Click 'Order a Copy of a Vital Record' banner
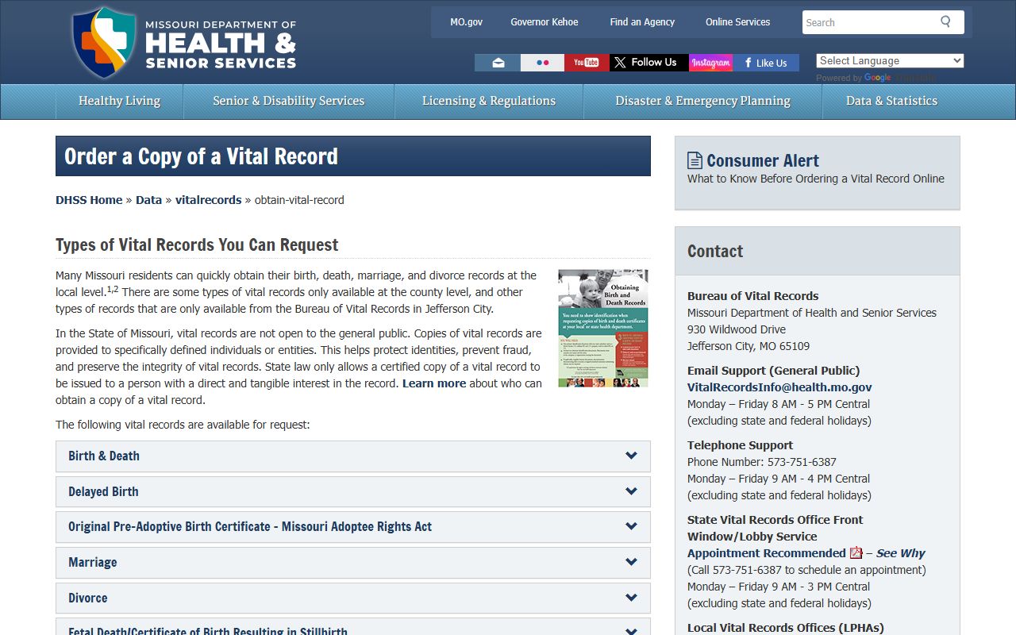The image size is (1016, 635). click(353, 156)
